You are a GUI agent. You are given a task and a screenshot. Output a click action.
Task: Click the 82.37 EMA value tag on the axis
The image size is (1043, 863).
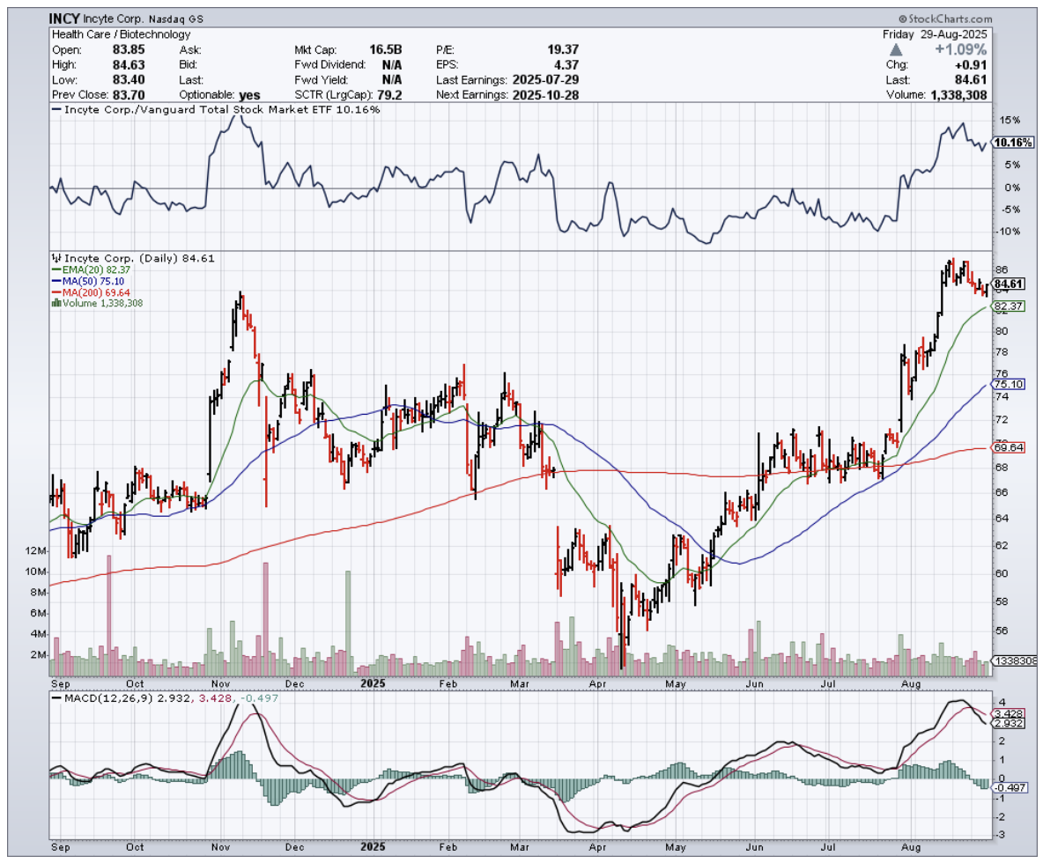(x=1008, y=306)
